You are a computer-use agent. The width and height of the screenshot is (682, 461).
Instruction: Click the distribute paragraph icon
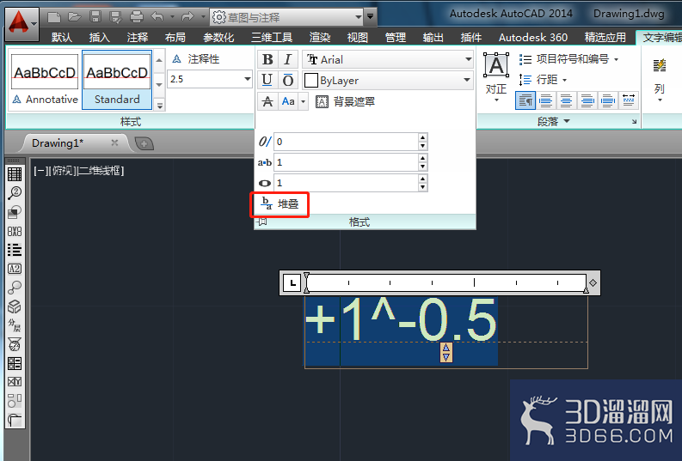[629, 101]
